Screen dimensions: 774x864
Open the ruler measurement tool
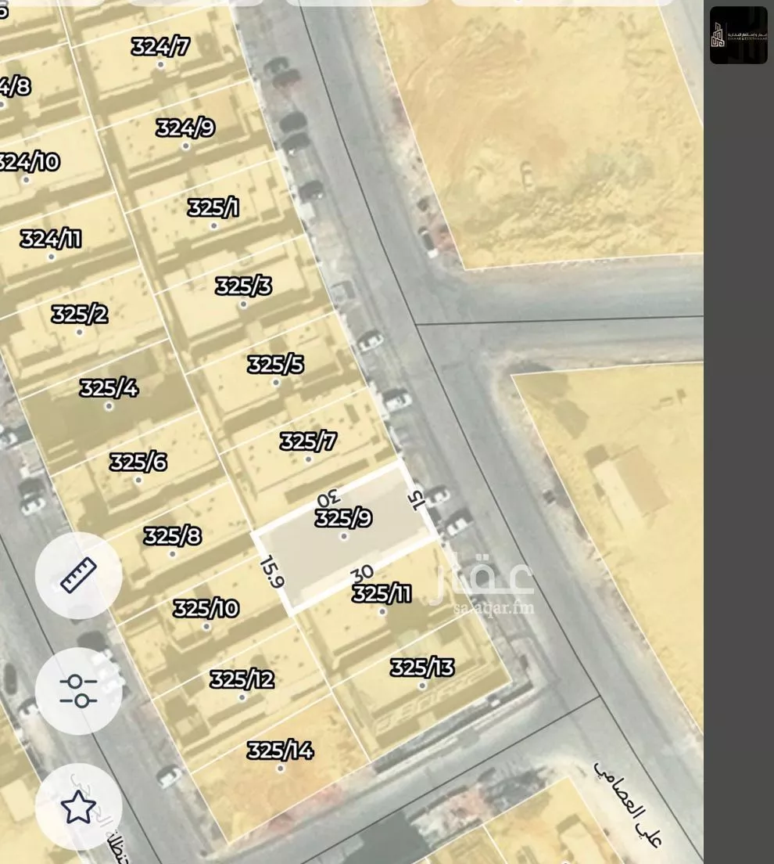[79, 575]
